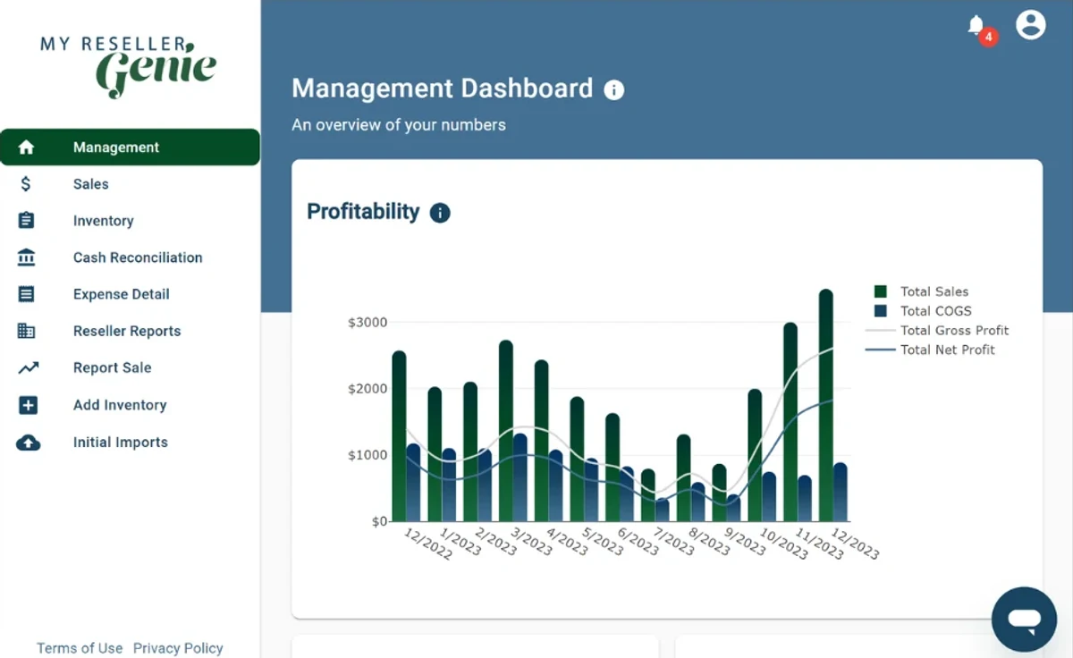Click the blue Total COGS color swatch

(880, 311)
